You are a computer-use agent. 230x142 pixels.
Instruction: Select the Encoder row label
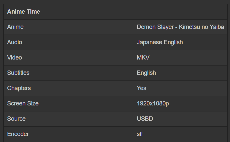click(x=18, y=134)
